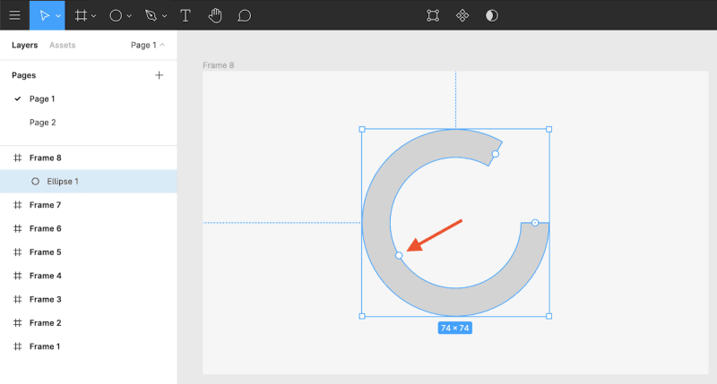Collapse the Page 1 pages dropdown
717x384 pixels.
click(148, 46)
